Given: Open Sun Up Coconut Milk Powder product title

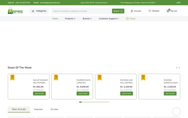Looking at the screenshot, I should point(40,81).
